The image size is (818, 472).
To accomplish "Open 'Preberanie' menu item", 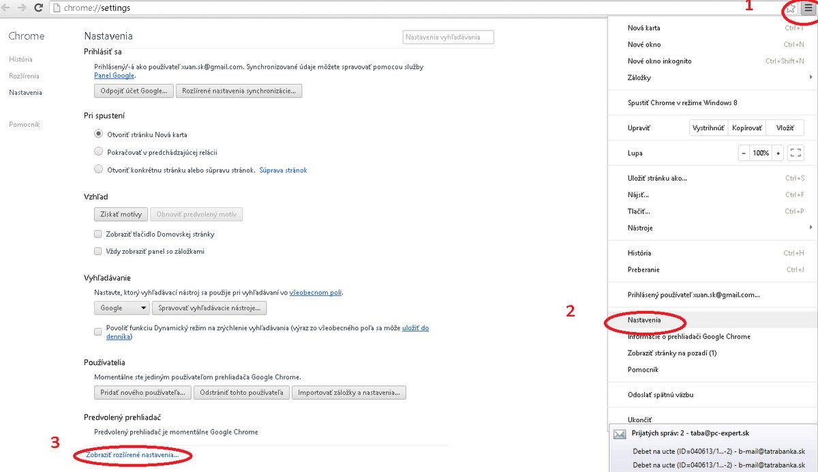I will (x=713, y=269).
